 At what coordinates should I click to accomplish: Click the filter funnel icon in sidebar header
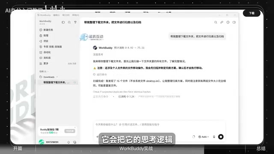[75, 22]
